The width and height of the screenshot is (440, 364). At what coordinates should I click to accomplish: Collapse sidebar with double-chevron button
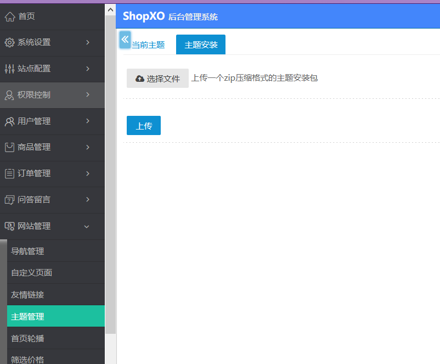point(125,40)
